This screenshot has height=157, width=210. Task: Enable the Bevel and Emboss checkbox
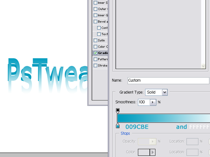click(x=95, y=21)
